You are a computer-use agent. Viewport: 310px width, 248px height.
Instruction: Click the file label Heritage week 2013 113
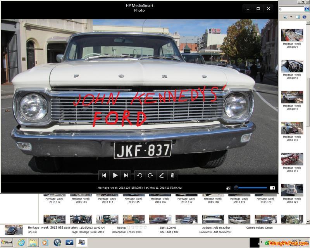click(x=81, y=200)
